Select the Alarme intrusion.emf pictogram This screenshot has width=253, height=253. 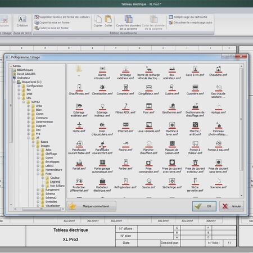point(102,73)
